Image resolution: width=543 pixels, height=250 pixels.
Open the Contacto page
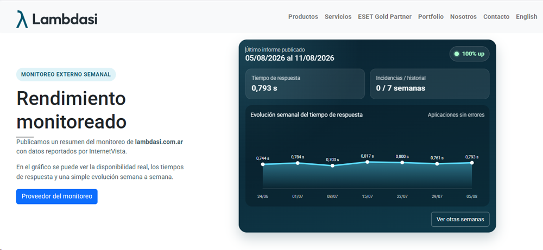point(496,17)
